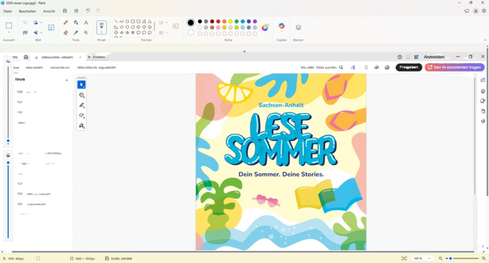The width and height of the screenshot is (489, 263).
Task: Click the feedback megaphone icon
Action: pyautogui.click(x=467, y=11)
